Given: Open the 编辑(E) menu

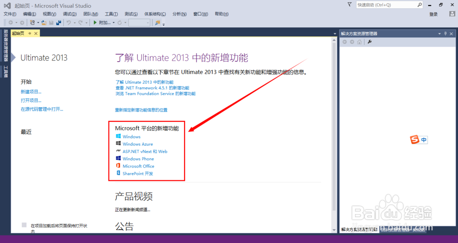Looking at the screenshot, I should [29, 14].
